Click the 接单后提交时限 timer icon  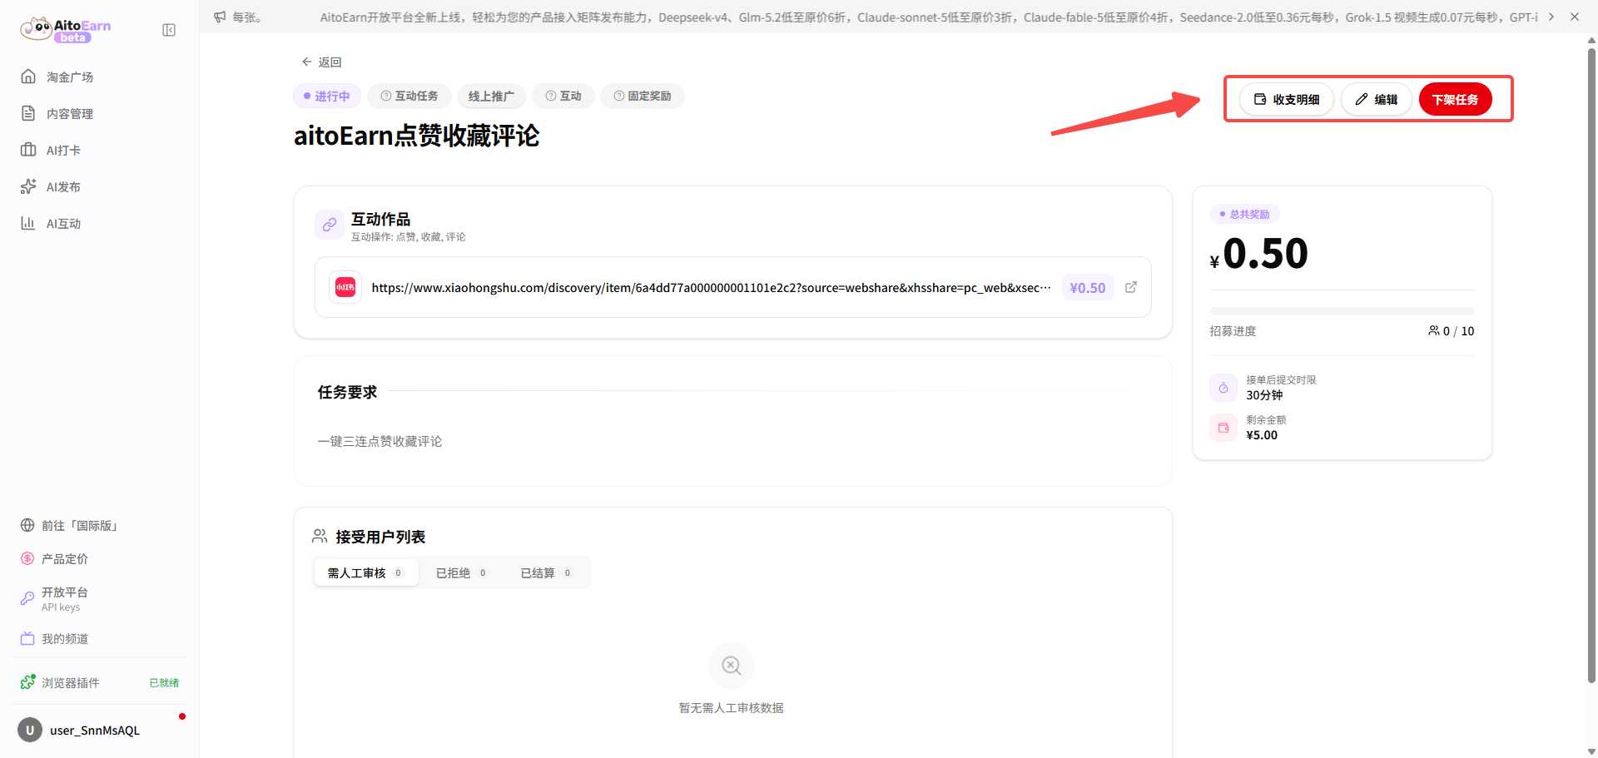[x=1223, y=388]
